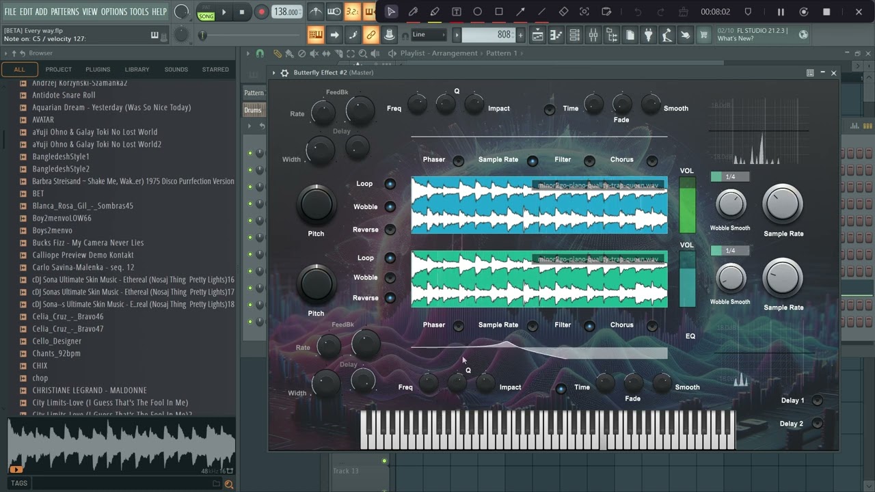Click the Butterfly Effect plugin gear icon
875x492 pixels.
[x=284, y=72]
